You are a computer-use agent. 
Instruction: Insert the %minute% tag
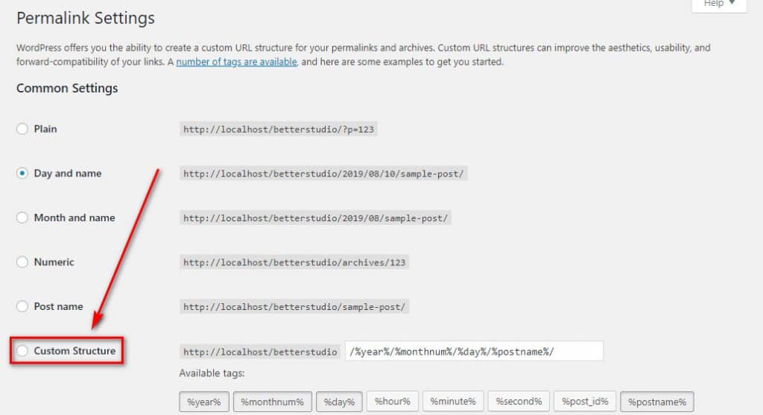(x=453, y=402)
